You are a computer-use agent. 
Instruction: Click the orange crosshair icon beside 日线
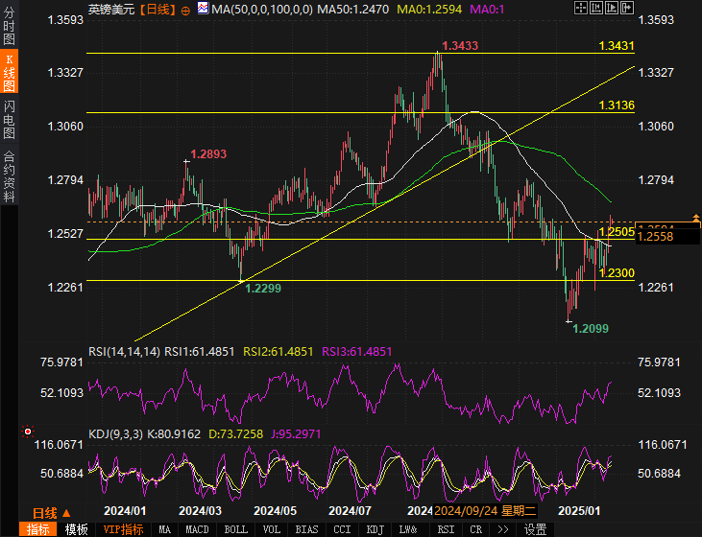185,9
